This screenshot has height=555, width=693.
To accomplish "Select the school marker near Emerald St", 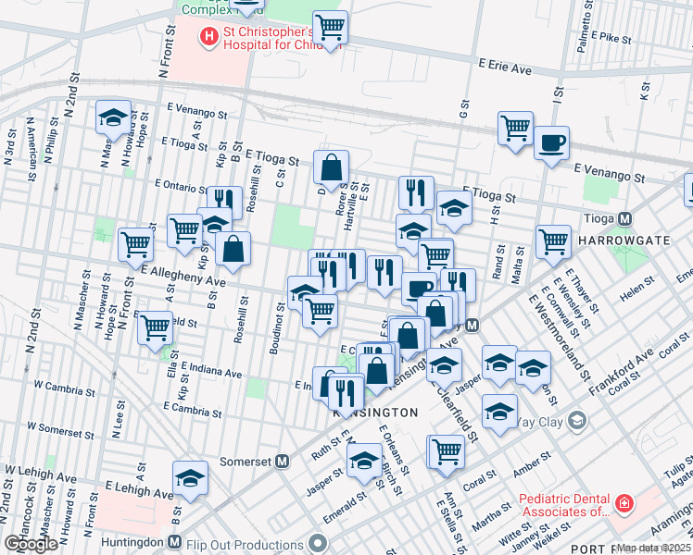I will 365,458.
